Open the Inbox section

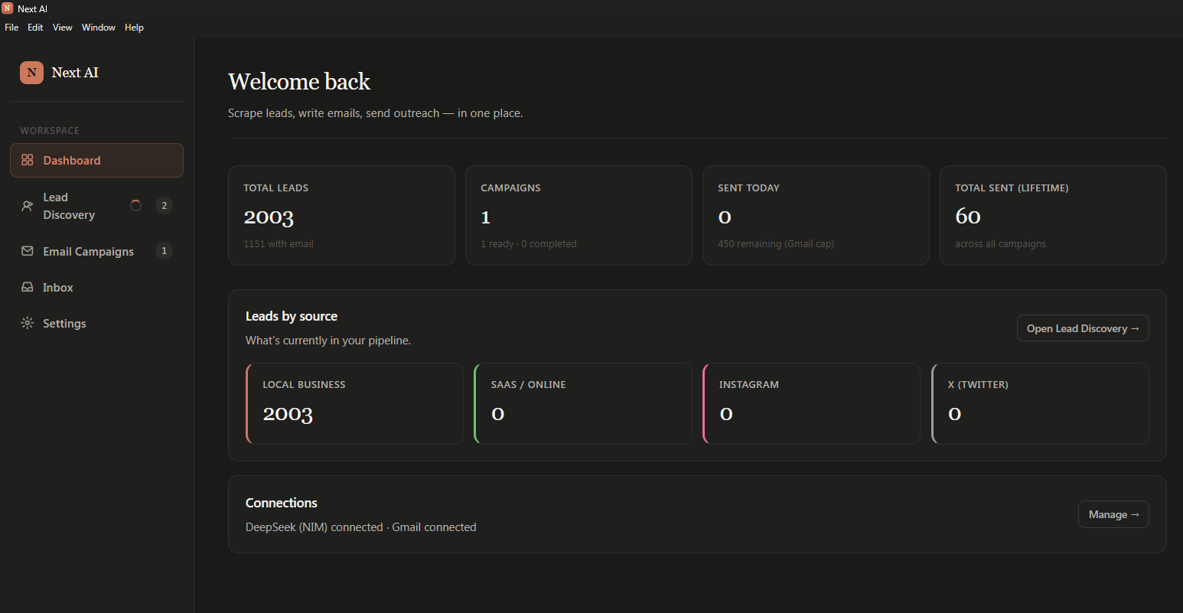click(x=96, y=287)
